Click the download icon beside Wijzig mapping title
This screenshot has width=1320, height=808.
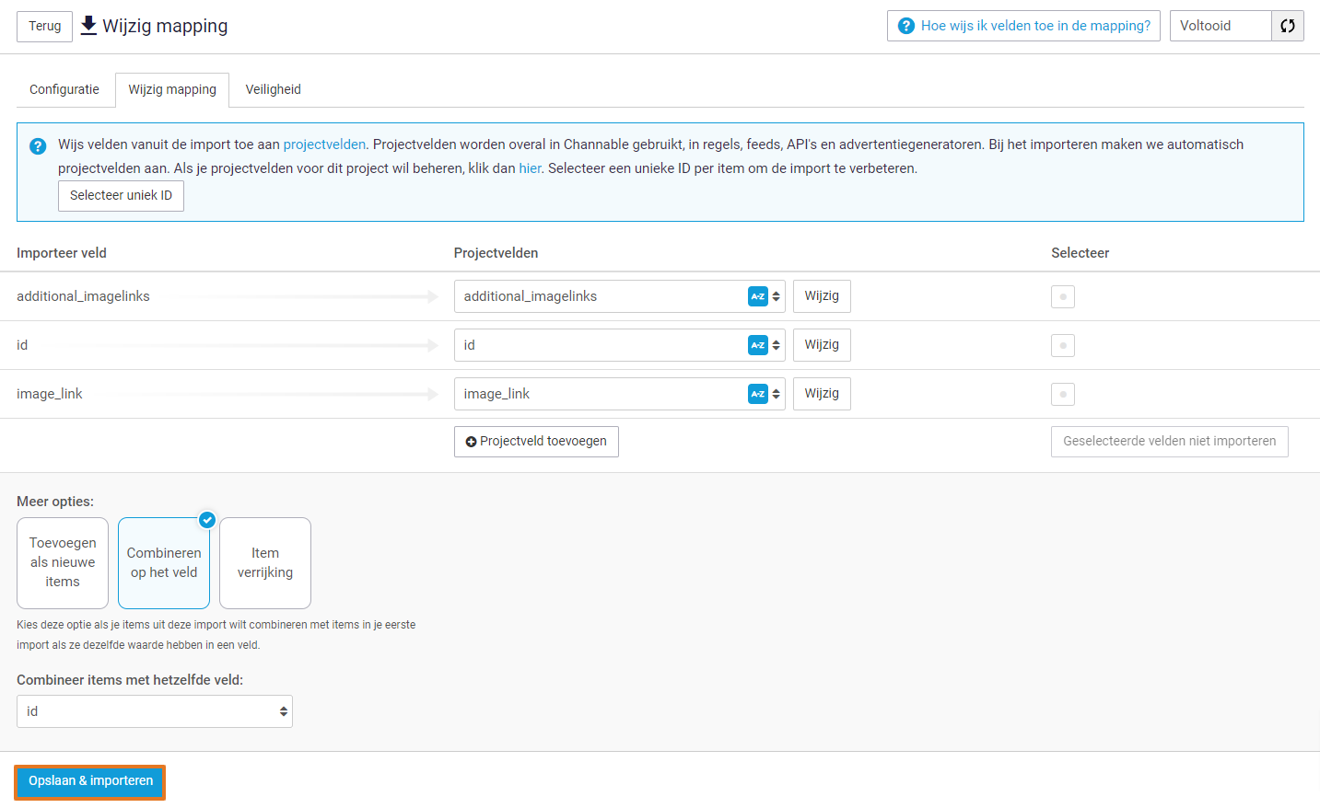tap(88, 26)
